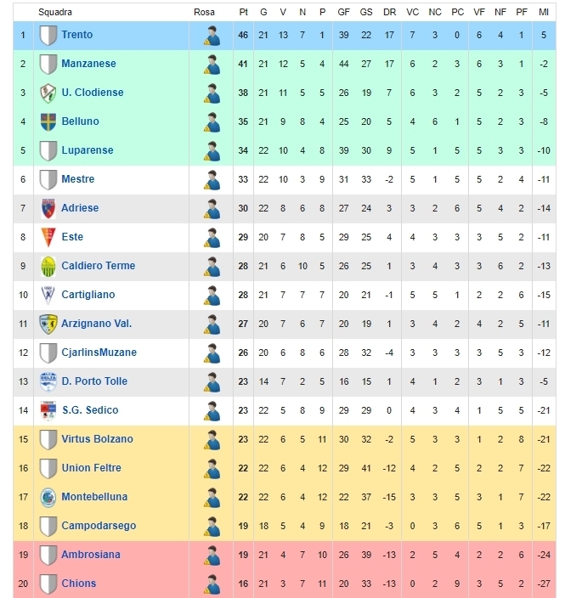
Task: Select the Pt column header
Action: click(x=243, y=12)
